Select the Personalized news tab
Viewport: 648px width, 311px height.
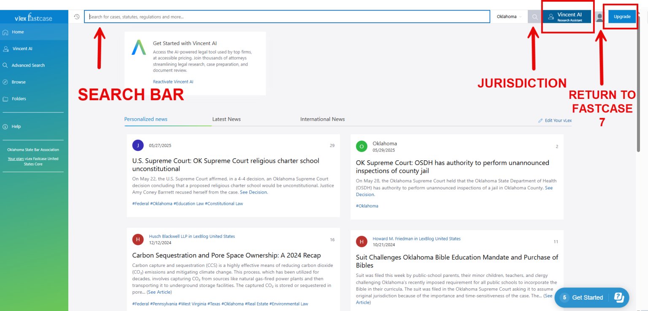point(146,119)
